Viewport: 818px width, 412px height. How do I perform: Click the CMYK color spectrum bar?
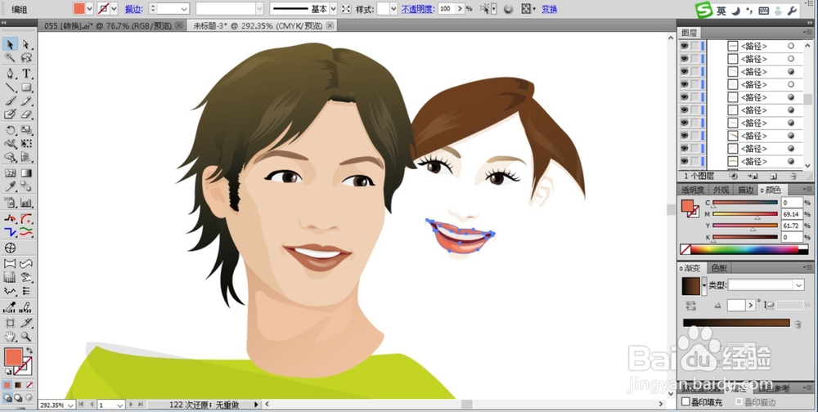[x=744, y=250]
